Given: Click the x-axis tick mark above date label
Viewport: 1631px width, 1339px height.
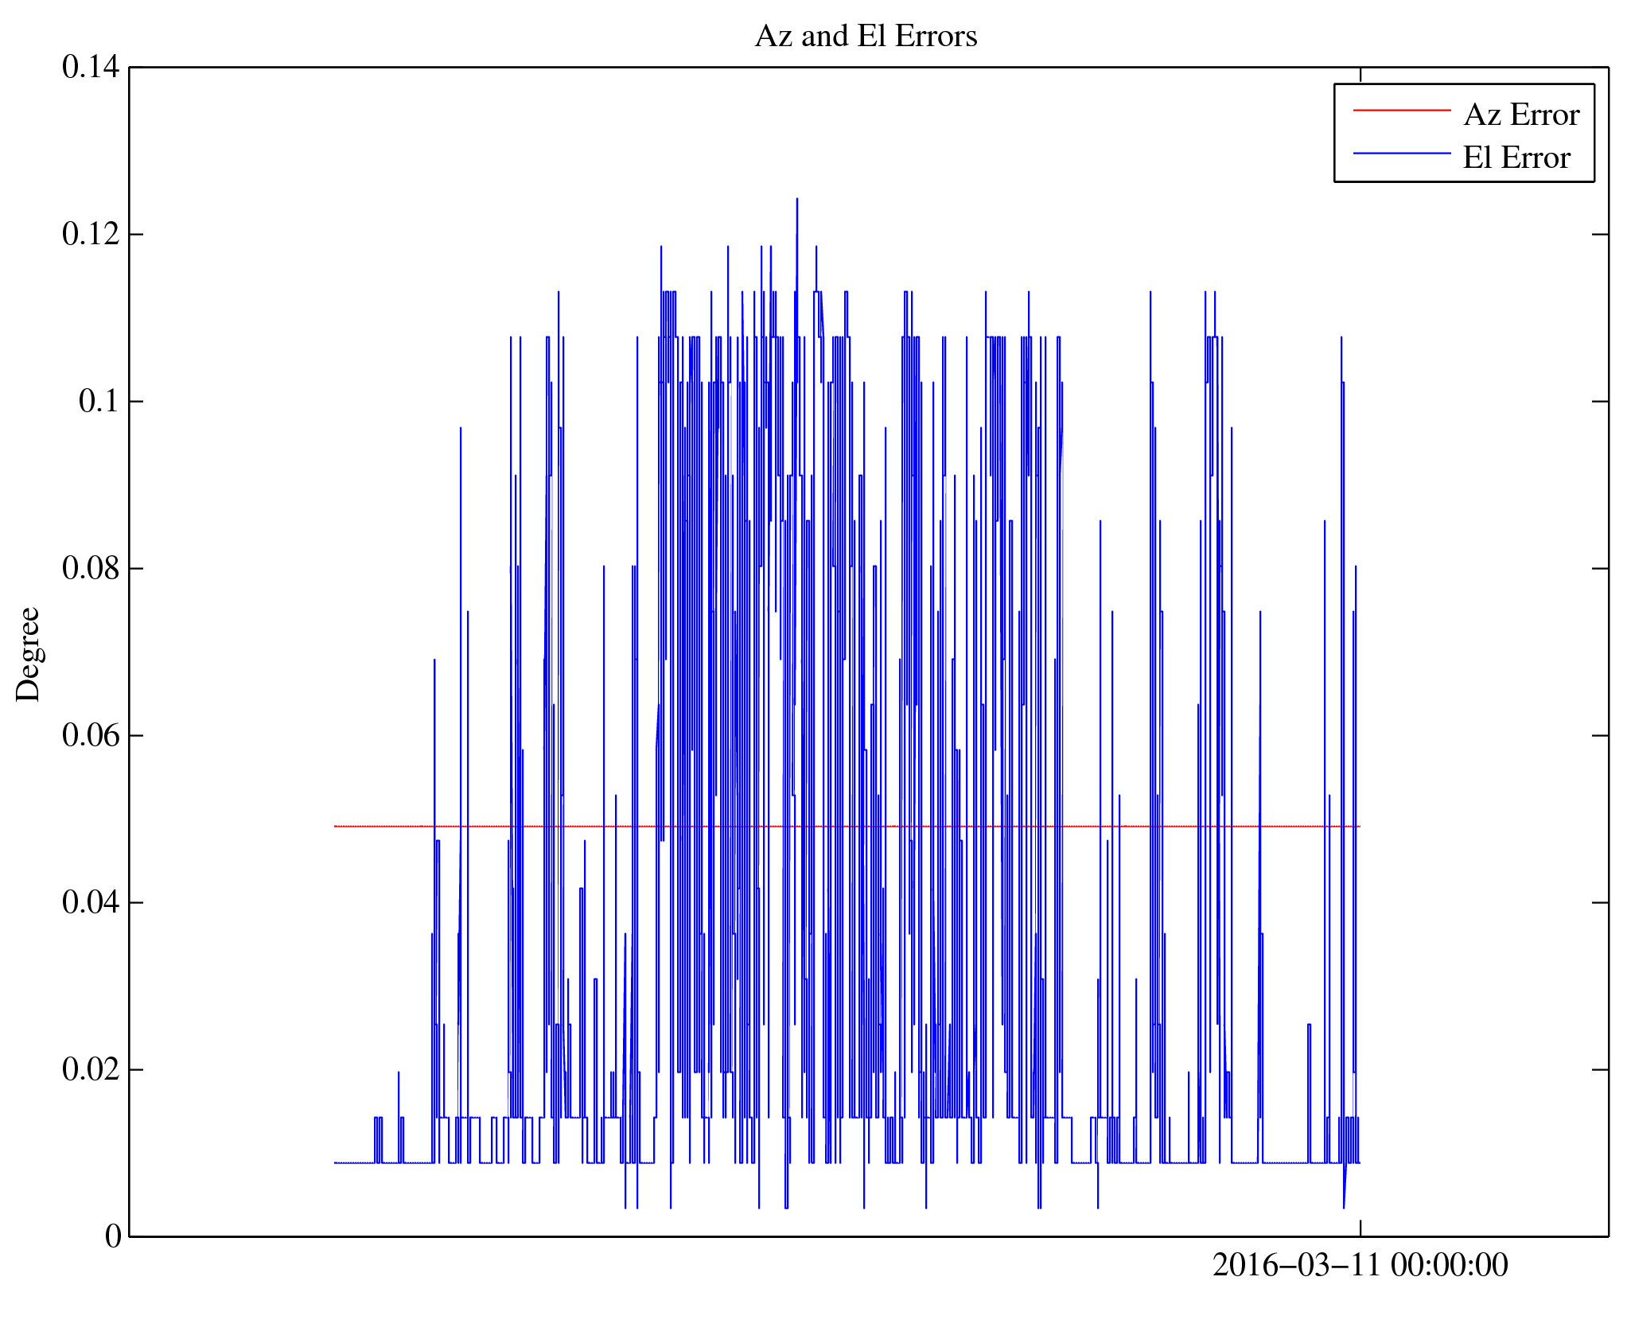Looking at the screenshot, I should pos(1360,1228).
